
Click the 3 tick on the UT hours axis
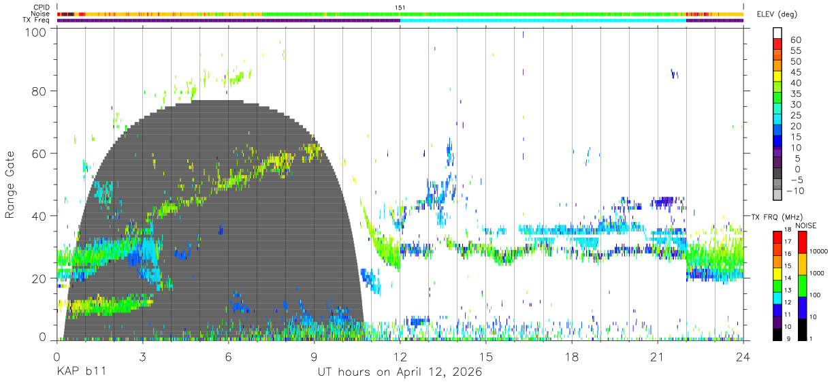[143, 357]
